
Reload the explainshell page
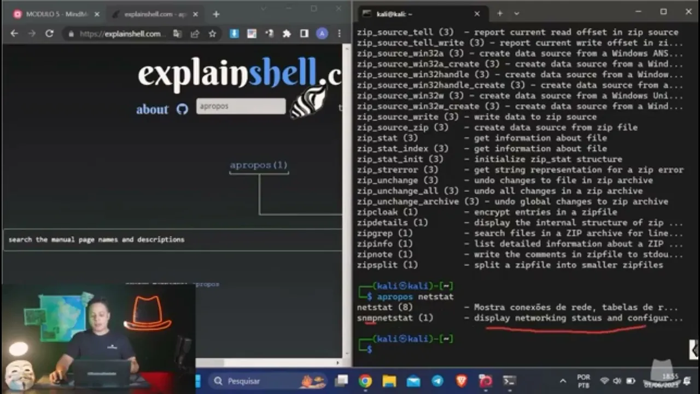[x=49, y=34]
